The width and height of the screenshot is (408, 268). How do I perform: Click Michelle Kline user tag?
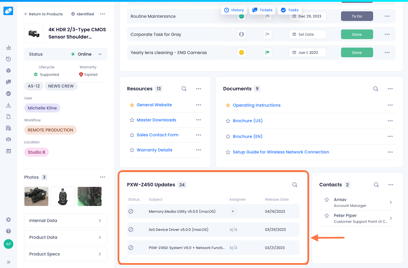[x=42, y=108]
